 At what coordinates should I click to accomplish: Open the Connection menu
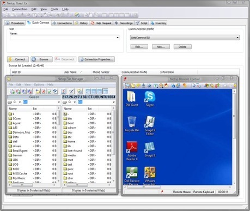pyautogui.click(x=20, y=9)
